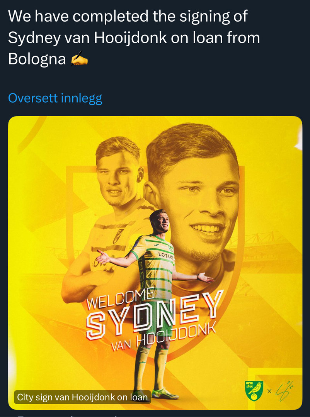Click the LOTUS sponsor logo on shirt

[x=166, y=255]
